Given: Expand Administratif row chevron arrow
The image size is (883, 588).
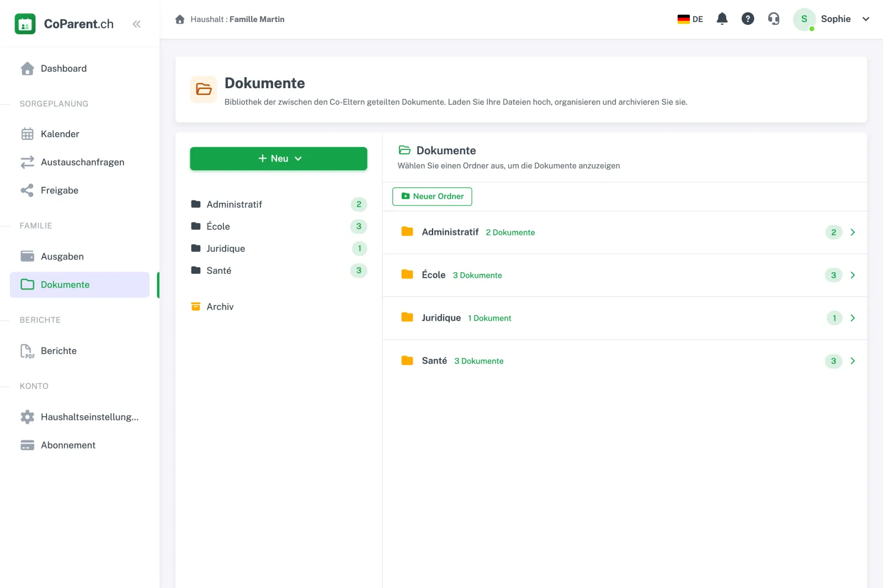Looking at the screenshot, I should 853,232.
